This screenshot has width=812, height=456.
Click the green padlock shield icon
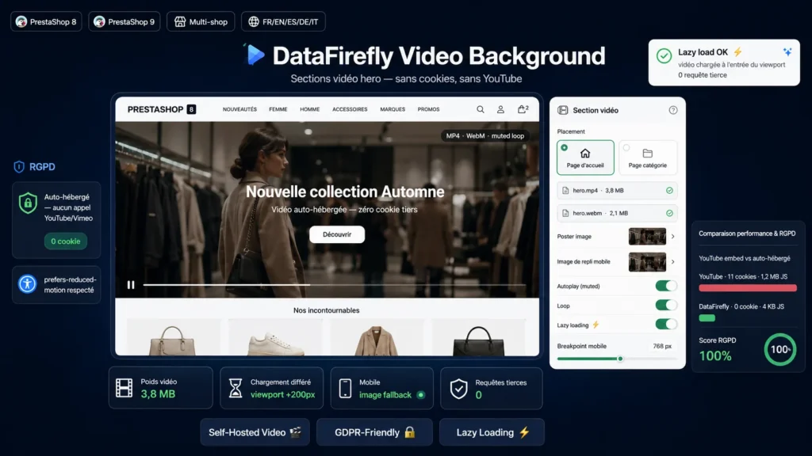pyautogui.click(x=28, y=203)
